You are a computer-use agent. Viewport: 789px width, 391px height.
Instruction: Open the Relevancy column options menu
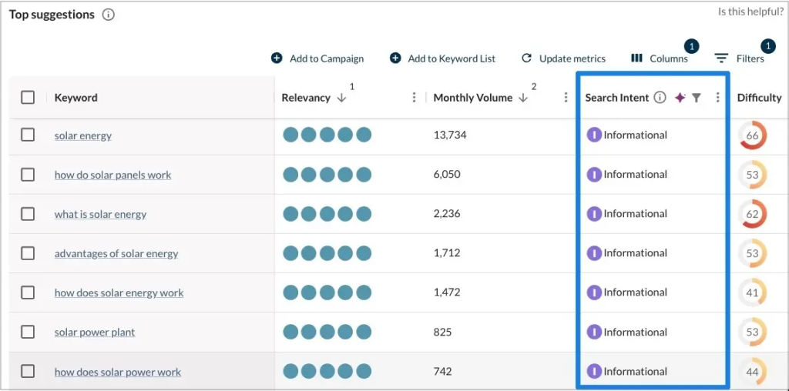[414, 98]
